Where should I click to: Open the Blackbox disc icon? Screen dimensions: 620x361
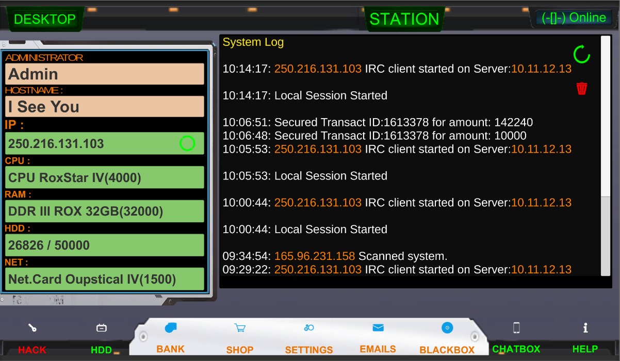pos(447,327)
